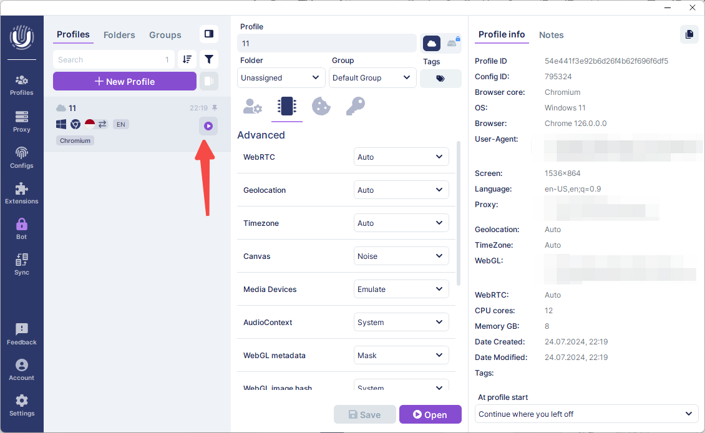The image size is (705, 433).
Task: Open the Proxy section in sidebar
Action: click(x=22, y=121)
